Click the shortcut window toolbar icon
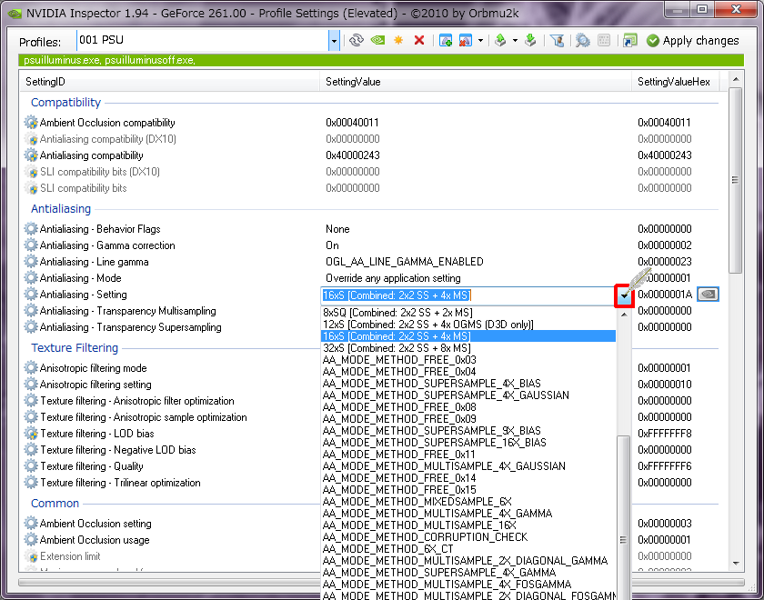This screenshot has height=600, width=764. tap(629, 40)
